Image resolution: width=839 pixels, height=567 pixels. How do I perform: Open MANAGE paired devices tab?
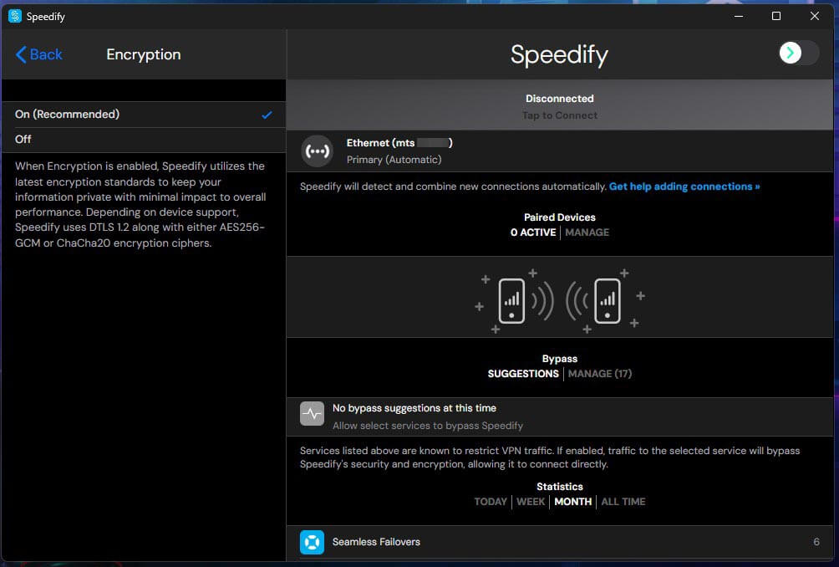[x=587, y=232]
